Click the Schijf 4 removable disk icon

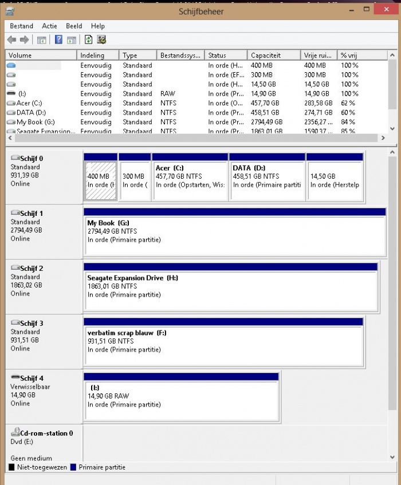(x=15, y=377)
